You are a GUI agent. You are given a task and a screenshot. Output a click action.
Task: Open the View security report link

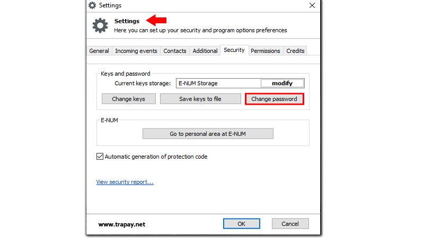click(x=125, y=182)
